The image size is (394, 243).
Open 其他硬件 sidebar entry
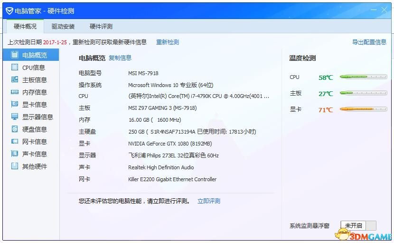pyautogui.click(x=31, y=166)
